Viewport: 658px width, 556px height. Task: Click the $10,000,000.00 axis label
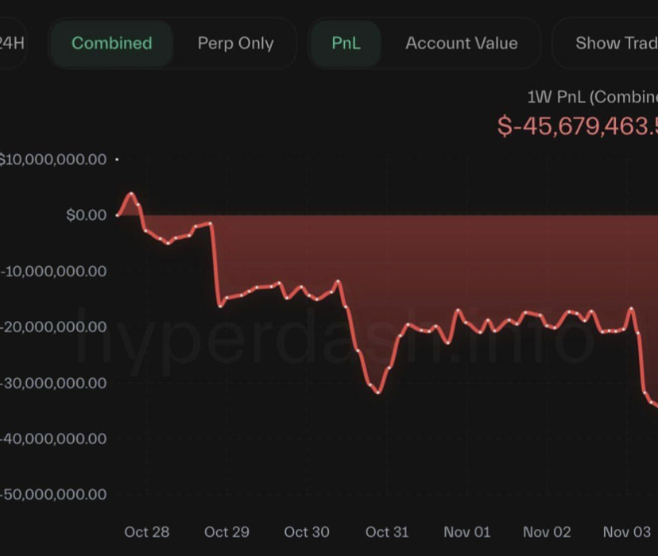52,160
